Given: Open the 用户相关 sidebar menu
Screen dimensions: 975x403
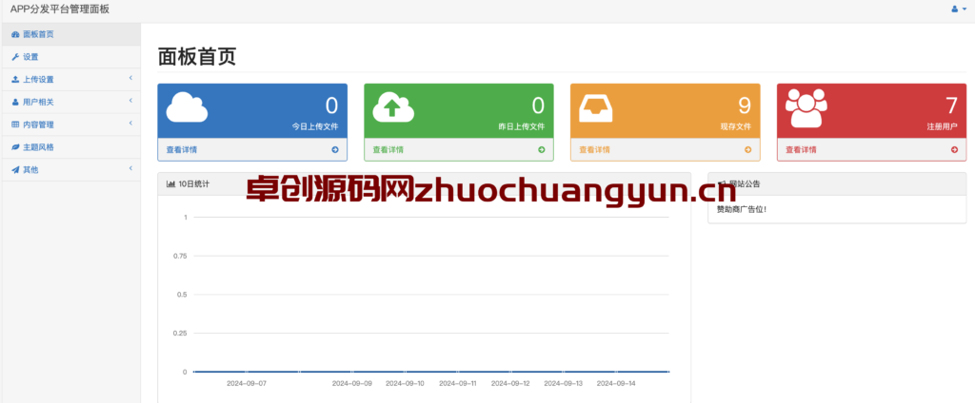Looking at the screenshot, I should point(70,102).
